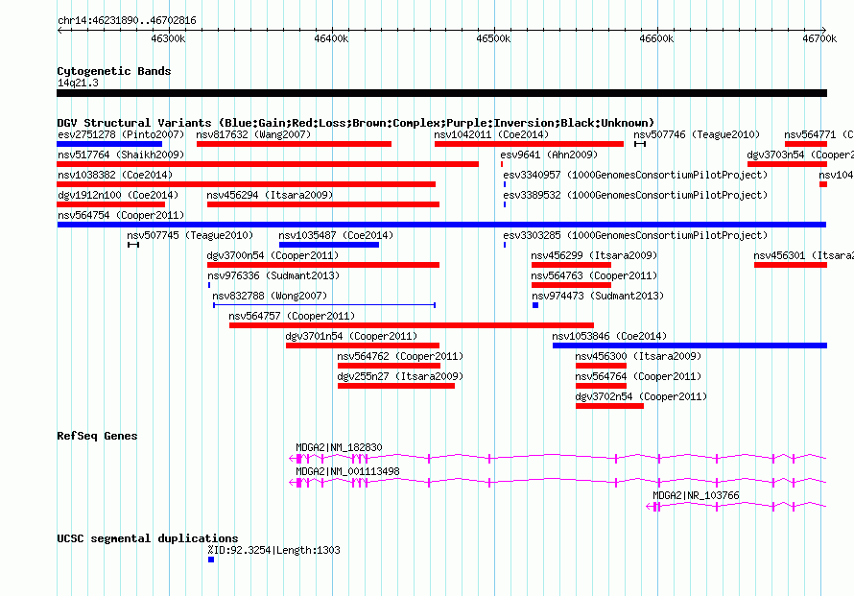Click the 46400k ruler tick label
Screen dimensions: 854x596
[x=331, y=38]
